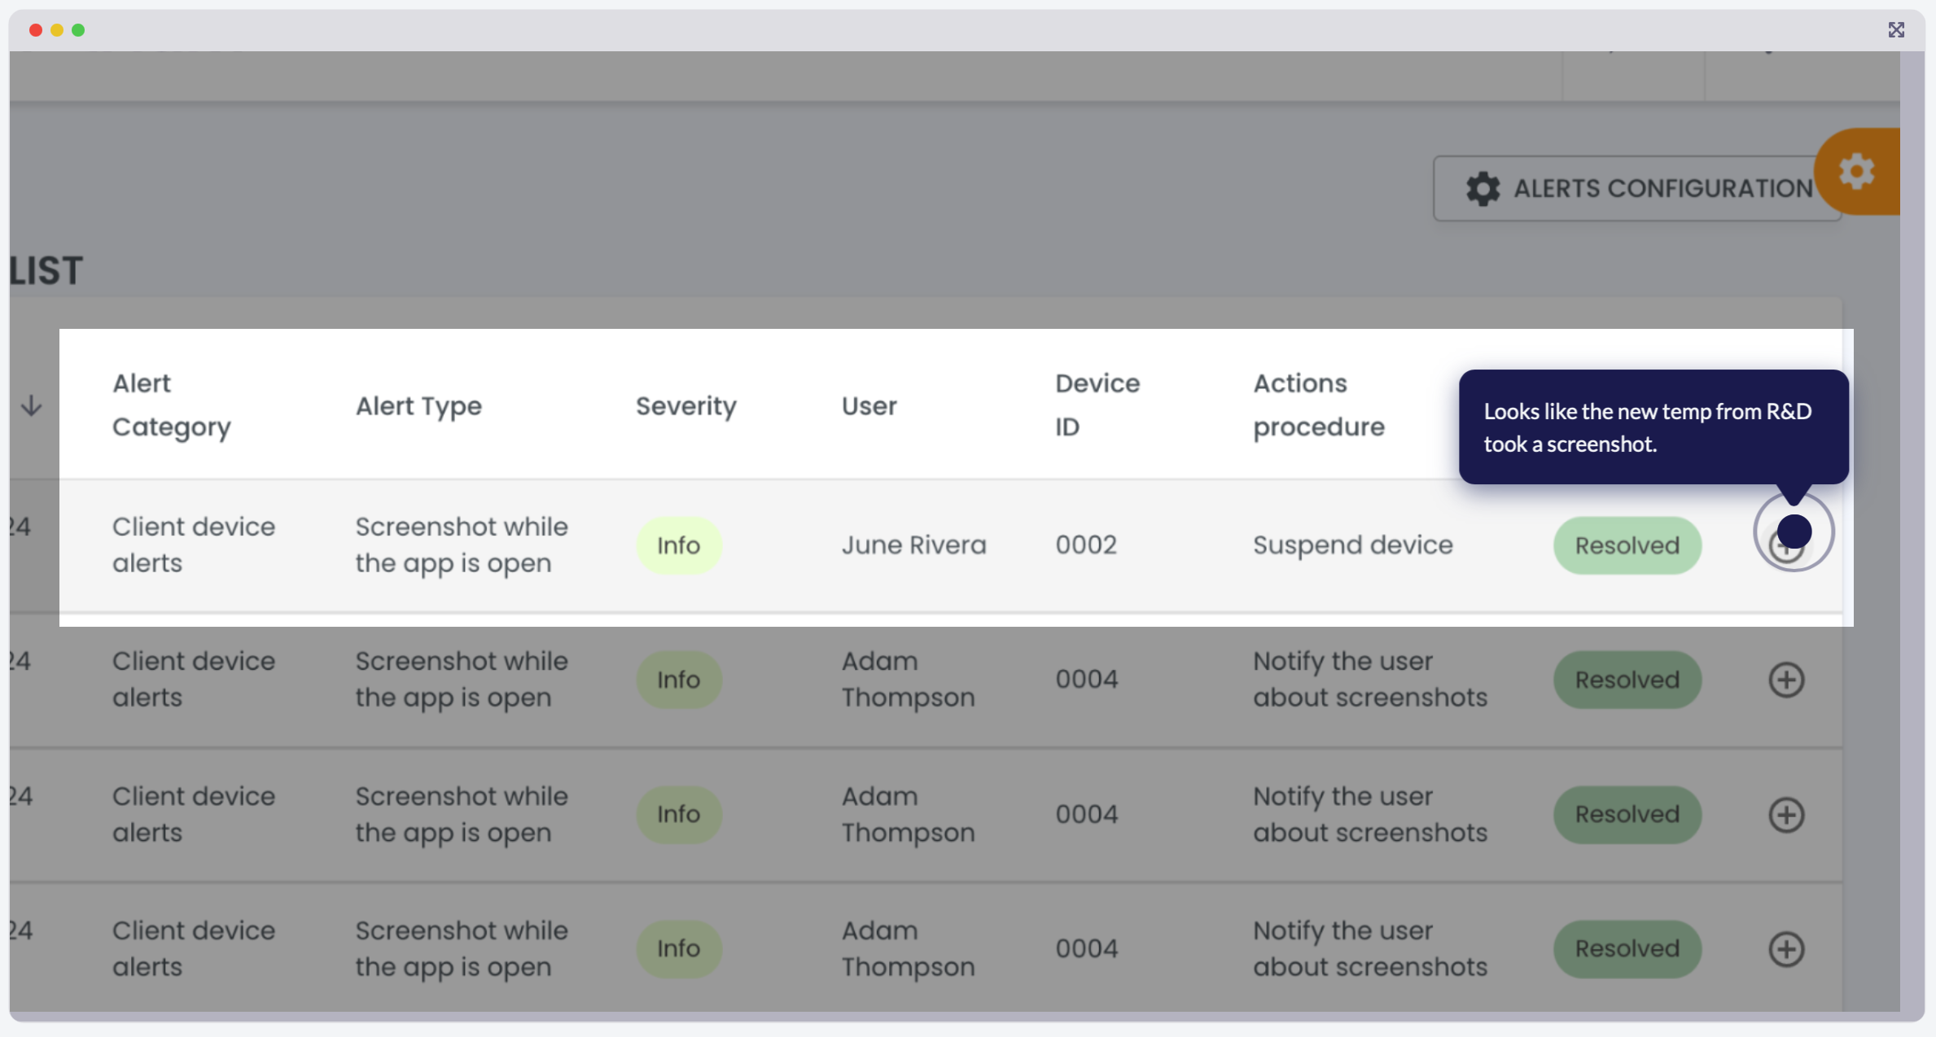Click Info badge in second Adam Thompson row
The image size is (1936, 1037).
pos(679,815)
